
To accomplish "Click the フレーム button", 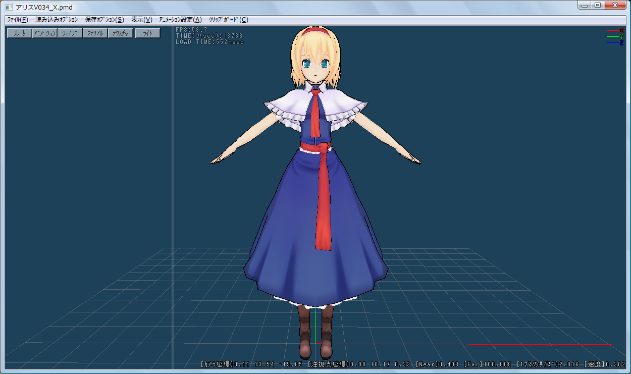I will [x=19, y=33].
